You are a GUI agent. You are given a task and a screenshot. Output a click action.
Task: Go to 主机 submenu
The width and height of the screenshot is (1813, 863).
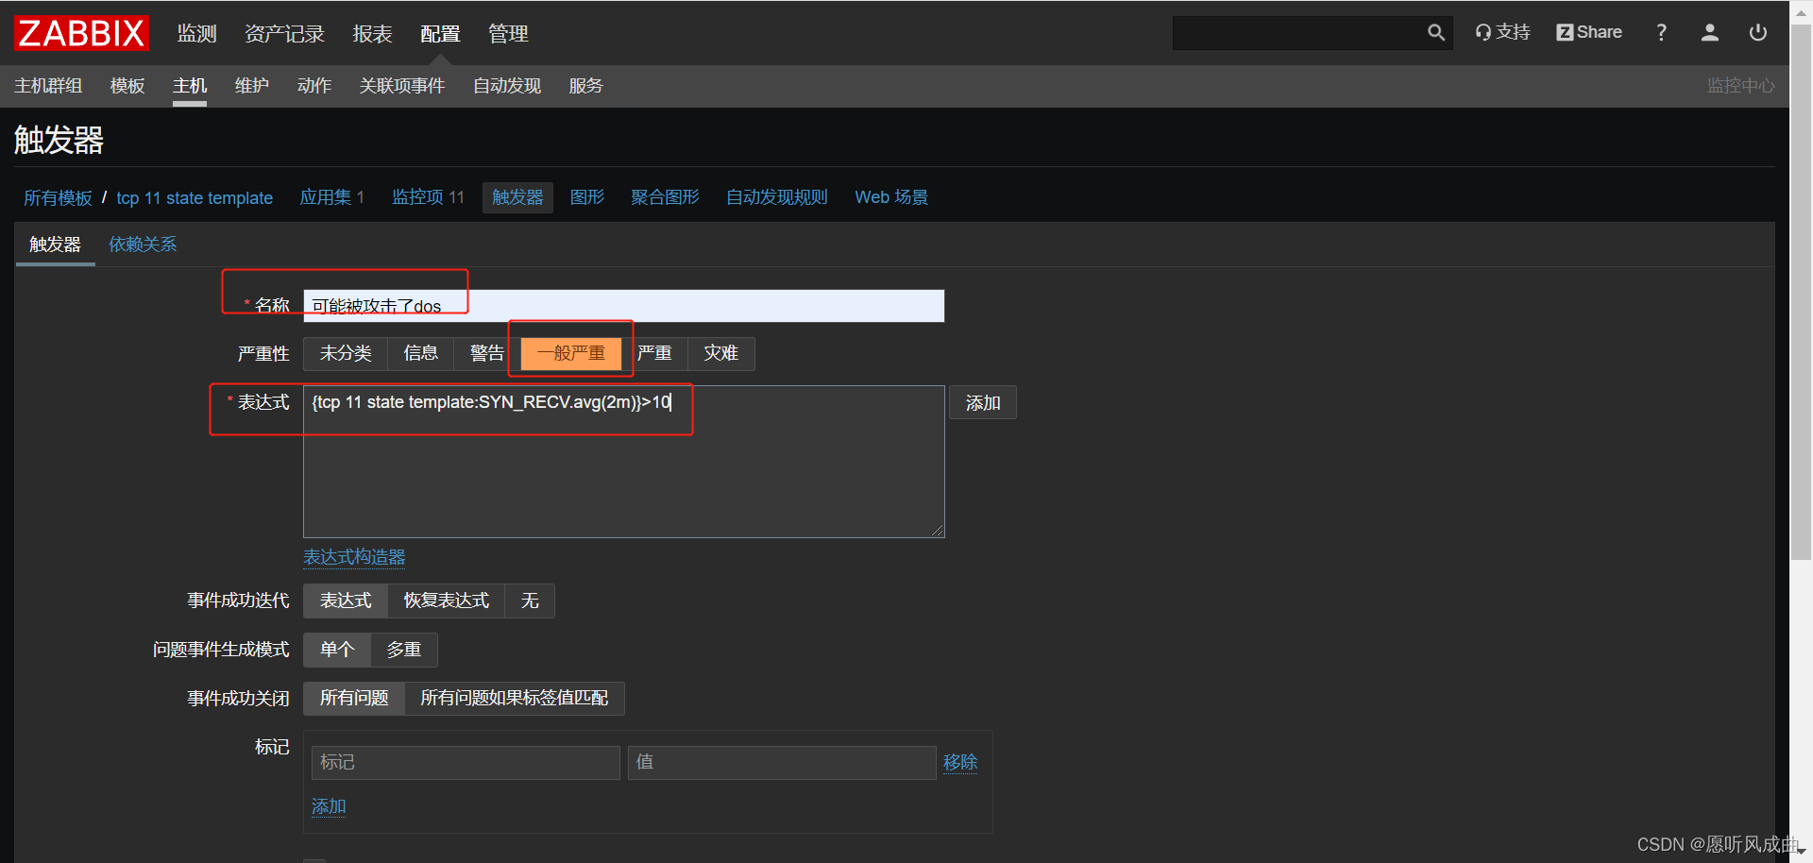click(x=190, y=86)
